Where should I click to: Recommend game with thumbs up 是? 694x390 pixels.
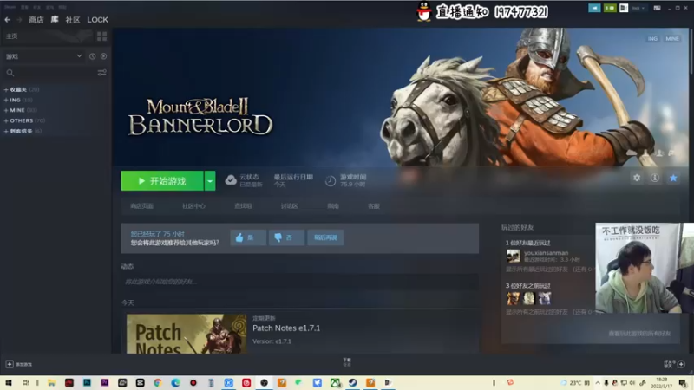[248, 237]
